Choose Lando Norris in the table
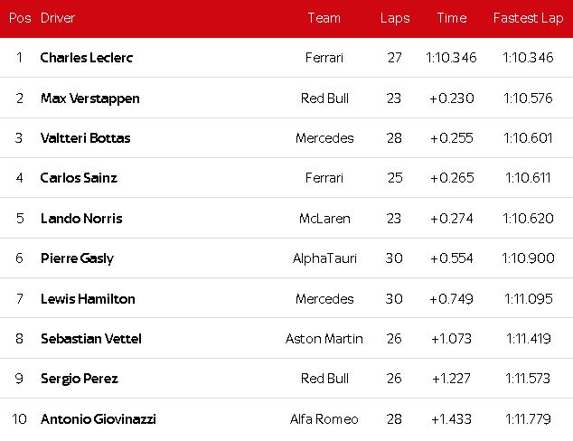Image resolution: width=573 pixels, height=441 pixels. pyautogui.click(x=81, y=219)
